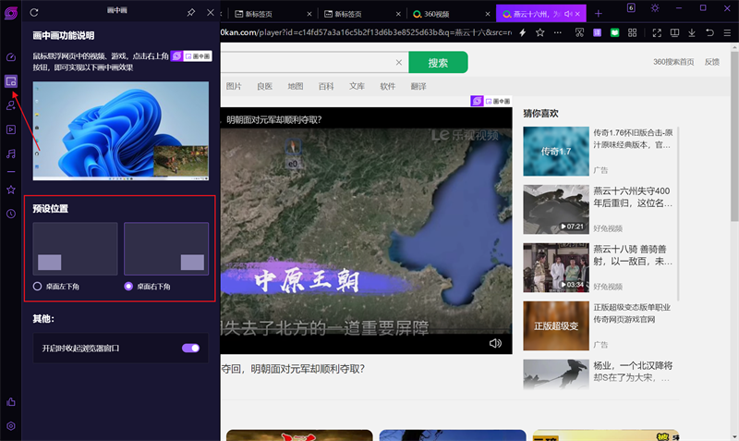Open 正版超级变态版单职业 ad link

632,313
